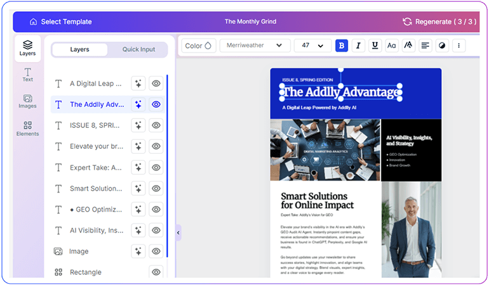Hide the Image layer
The height and width of the screenshot is (285, 489).
click(156, 251)
